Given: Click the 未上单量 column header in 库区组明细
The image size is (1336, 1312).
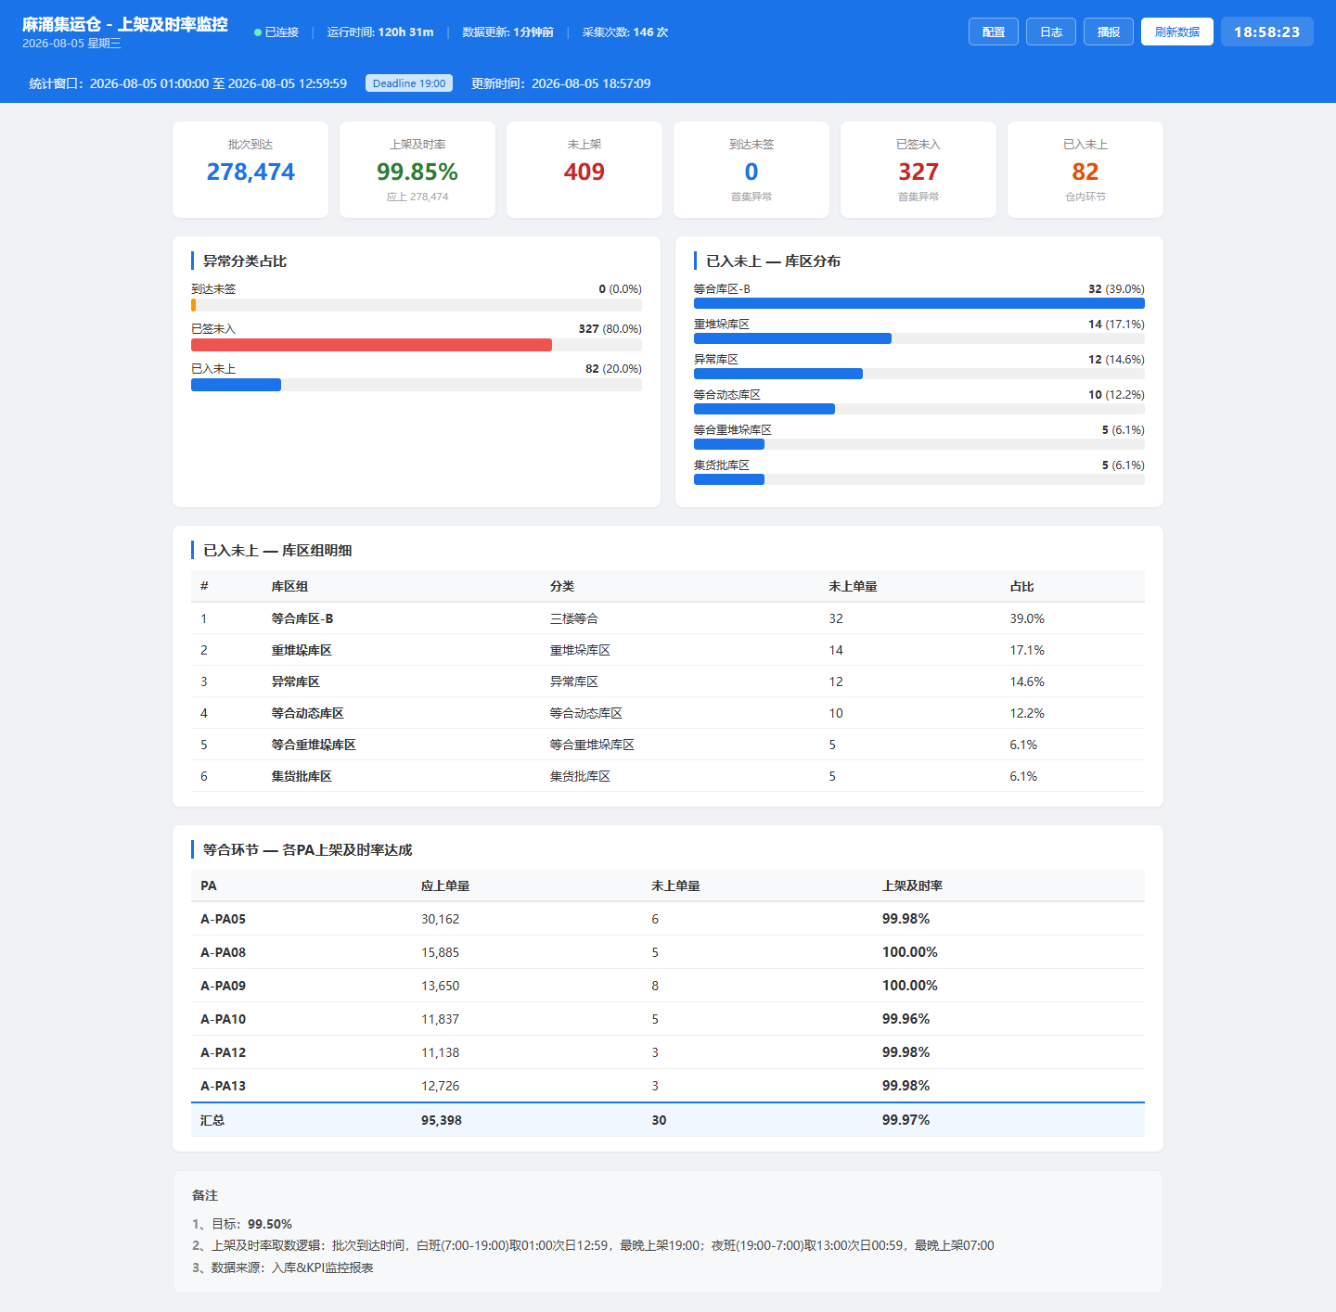Looking at the screenshot, I should [853, 586].
